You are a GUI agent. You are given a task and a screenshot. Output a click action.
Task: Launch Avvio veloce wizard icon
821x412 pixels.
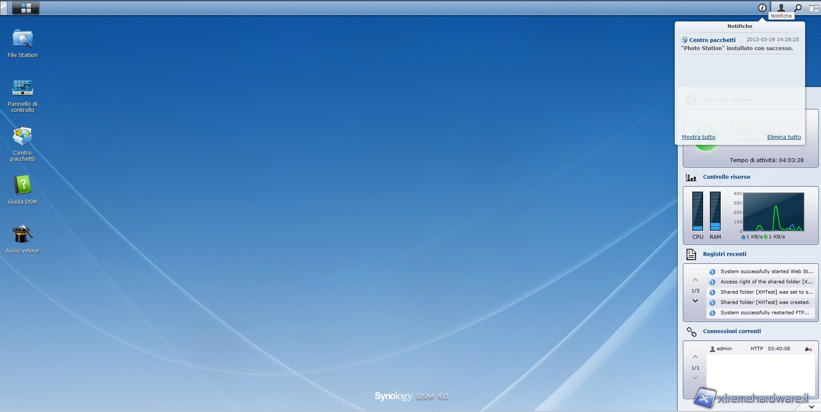(x=22, y=235)
